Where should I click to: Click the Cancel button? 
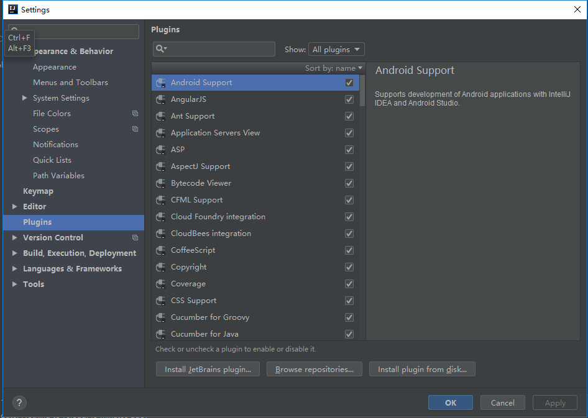pyautogui.click(x=502, y=403)
